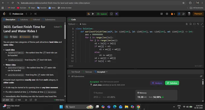Close the Accepted tab
This screenshot has width=205, height=110.
coord(107,72)
